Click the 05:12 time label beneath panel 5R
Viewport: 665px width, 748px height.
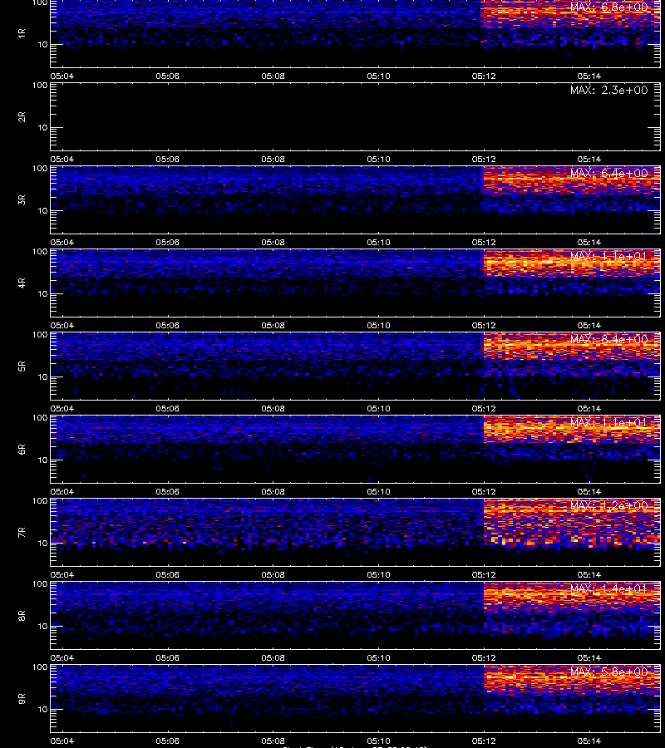pos(484,408)
